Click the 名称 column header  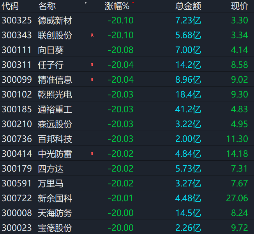(47, 6)
